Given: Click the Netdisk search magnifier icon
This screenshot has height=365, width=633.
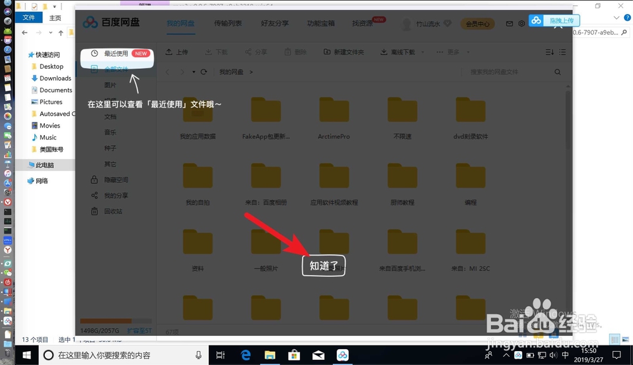Looking at the screenshot, I should pyautogui.click(x=558, y=72).
